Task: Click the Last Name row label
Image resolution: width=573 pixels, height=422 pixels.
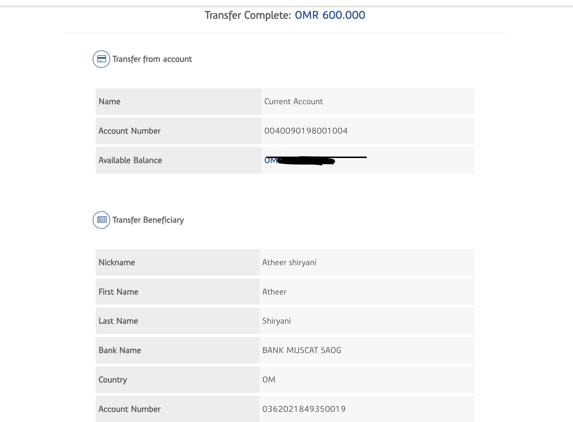Action: pyautogui.click(x=118, y=321)
